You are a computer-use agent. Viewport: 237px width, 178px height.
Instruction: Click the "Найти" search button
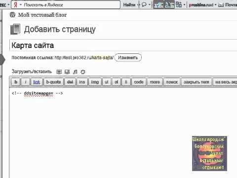[x=129, y=5]
